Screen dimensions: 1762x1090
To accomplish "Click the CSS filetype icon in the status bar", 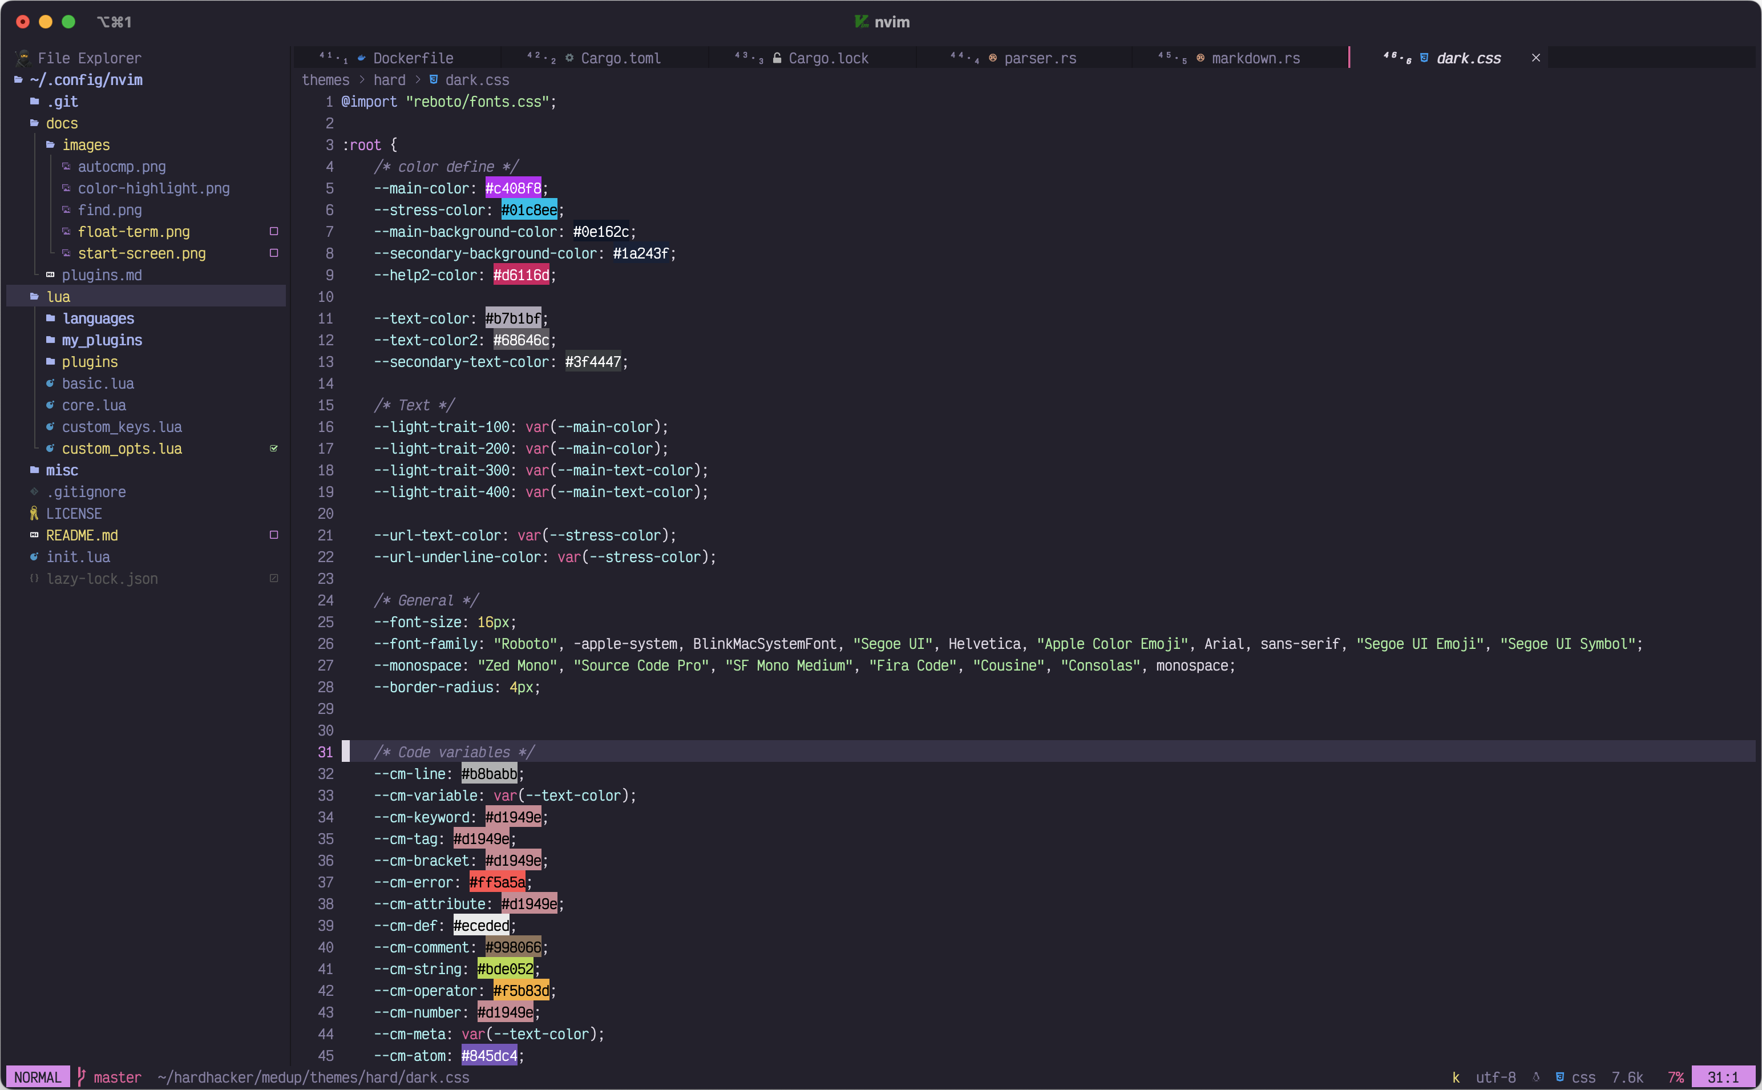I will (x=1559, y=1077).
